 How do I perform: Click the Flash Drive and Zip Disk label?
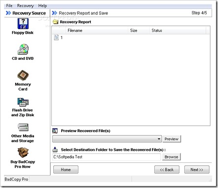[23, 112]
